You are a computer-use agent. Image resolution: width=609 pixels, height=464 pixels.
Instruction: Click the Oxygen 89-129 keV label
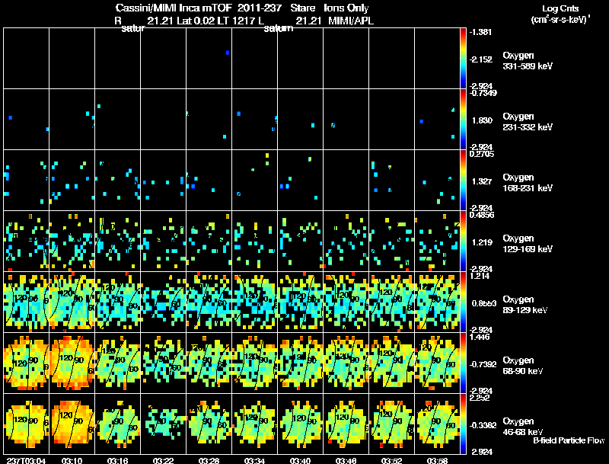point(525,305)
